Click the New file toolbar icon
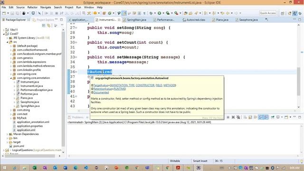304x171 pixels. point(4,13)
